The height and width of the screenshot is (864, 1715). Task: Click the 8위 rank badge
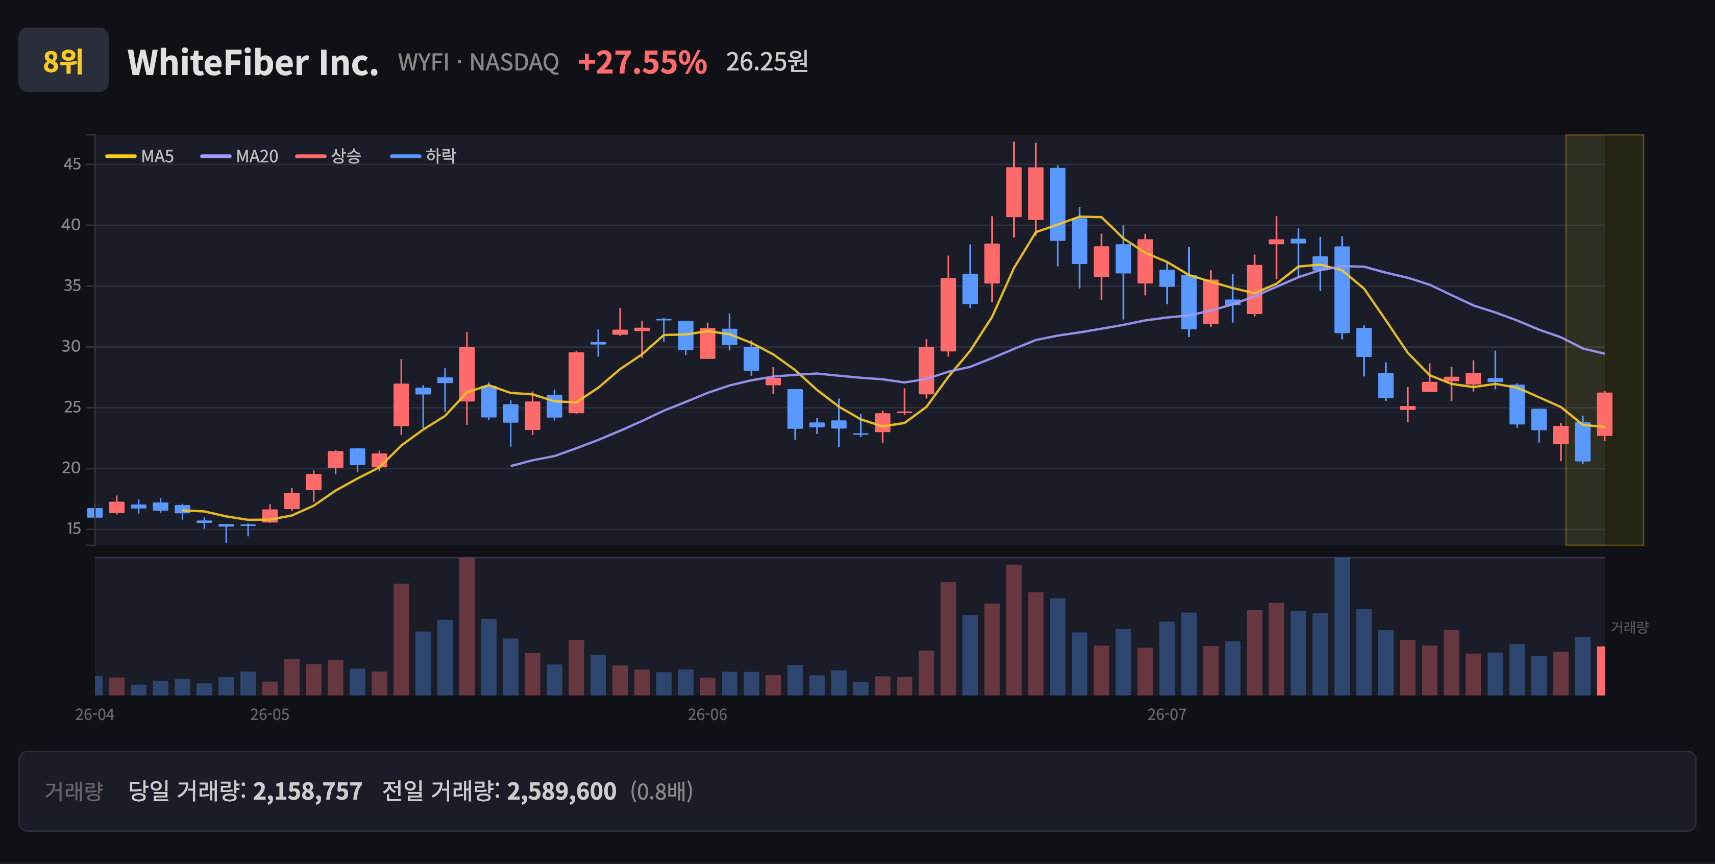click(63, 60)
